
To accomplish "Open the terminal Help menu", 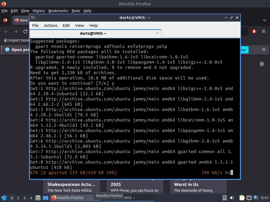I will coord(94,26).
